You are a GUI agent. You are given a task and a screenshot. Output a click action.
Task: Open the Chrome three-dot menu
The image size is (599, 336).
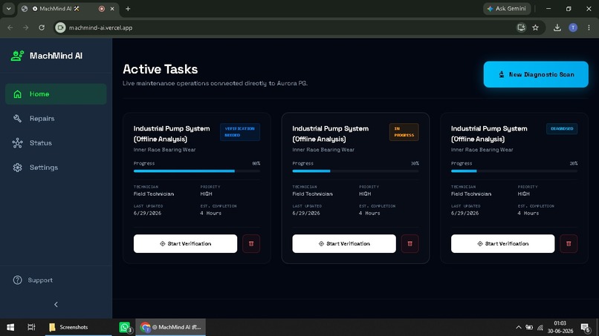tap(589, 27)
